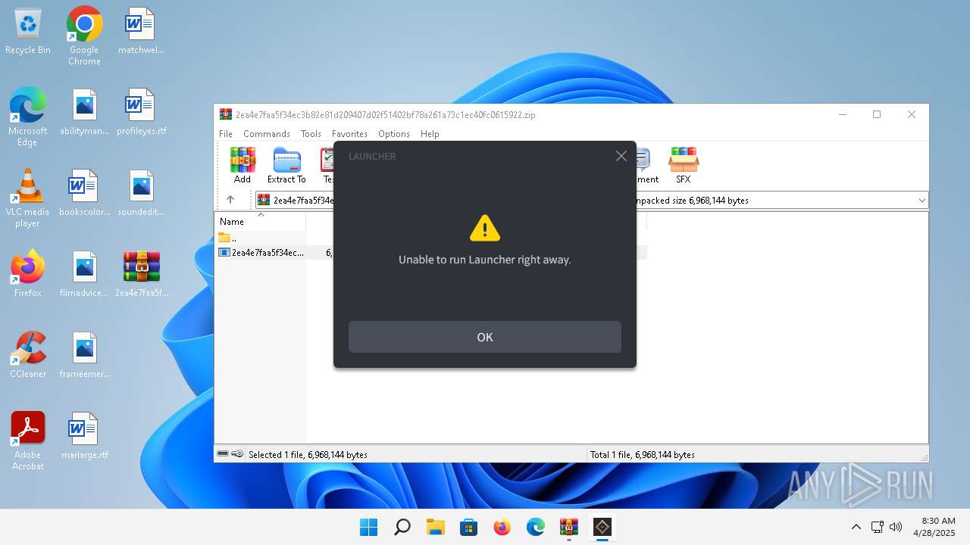Open matchwel... Word document on desktop
The width and height of the screenshot is (970, 545).
point(141,32)
